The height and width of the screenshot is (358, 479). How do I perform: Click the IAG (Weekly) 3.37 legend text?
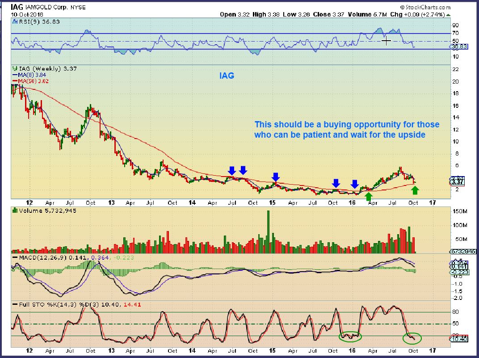tap(48, 69)
